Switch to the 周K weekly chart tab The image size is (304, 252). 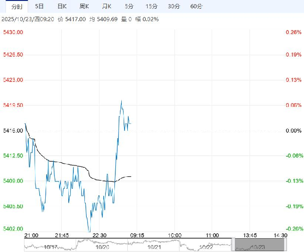(x=84, y=6)
